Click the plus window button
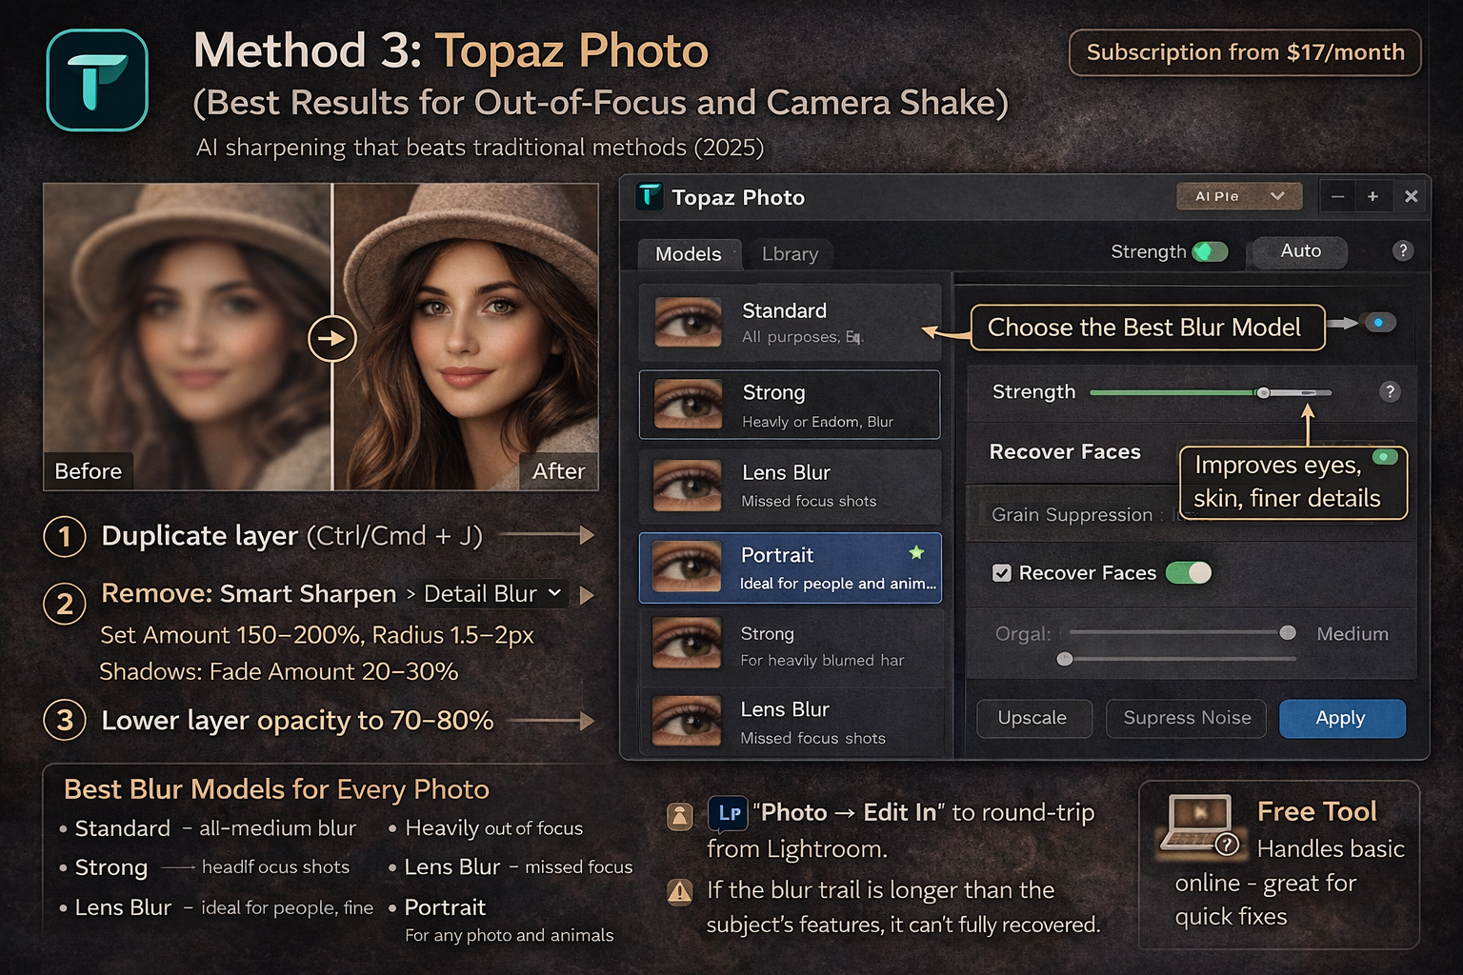 (1373, 196)
